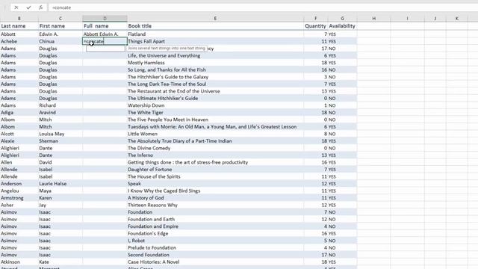Select column D header

point(105,18)
